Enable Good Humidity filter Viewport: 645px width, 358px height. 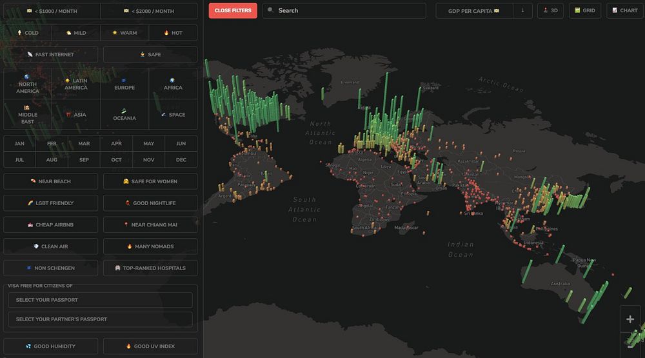click(50, 346)
